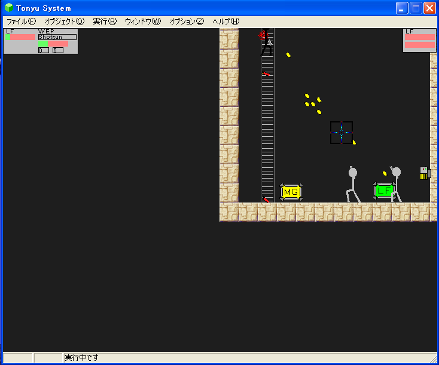Open the 実行(R) menu

click(x=105, y=22)
